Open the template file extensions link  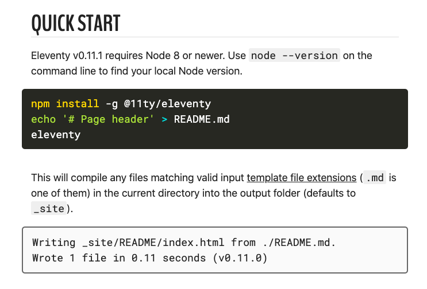[x=302, y=178]
